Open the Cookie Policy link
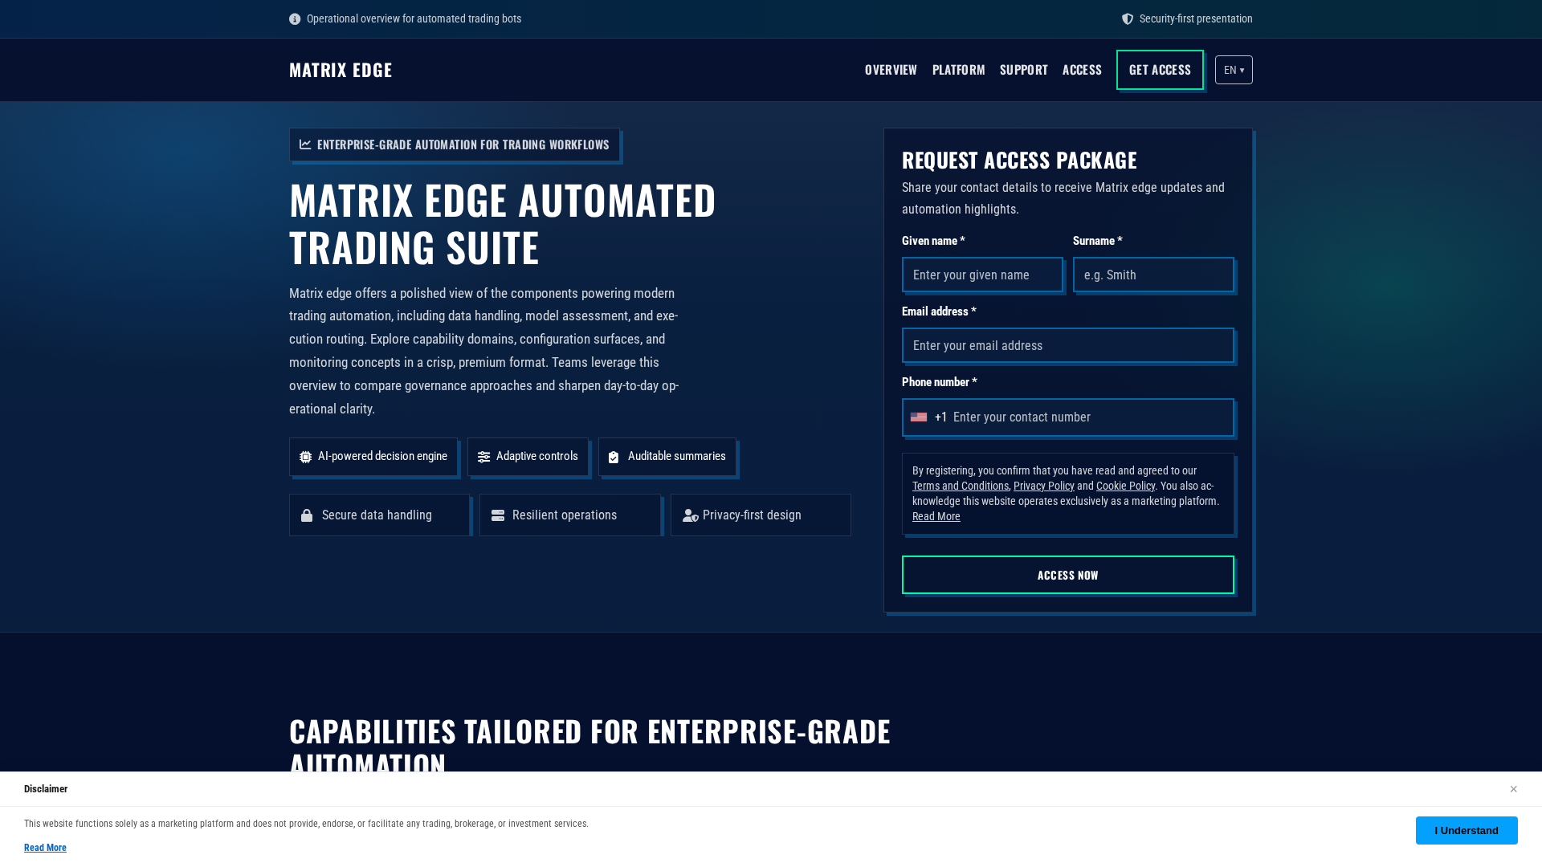This screenshot has height=867, width=1542. tap(1125, 486)
